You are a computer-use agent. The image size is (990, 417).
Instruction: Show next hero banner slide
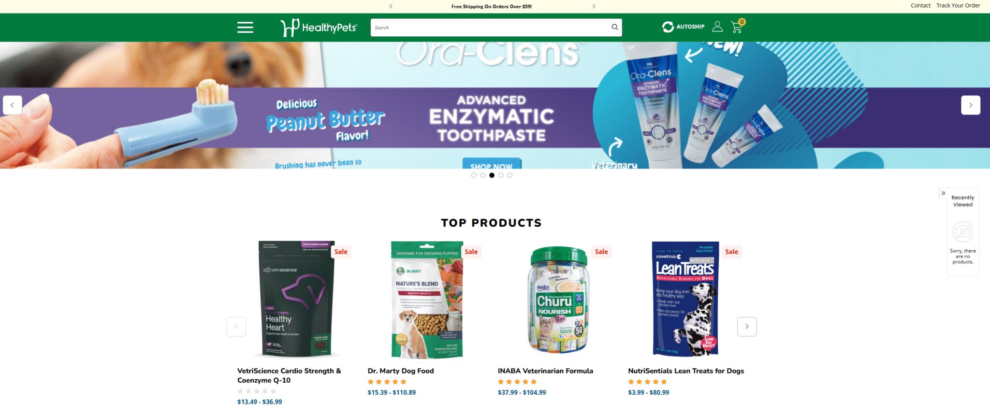click(970, 105)
